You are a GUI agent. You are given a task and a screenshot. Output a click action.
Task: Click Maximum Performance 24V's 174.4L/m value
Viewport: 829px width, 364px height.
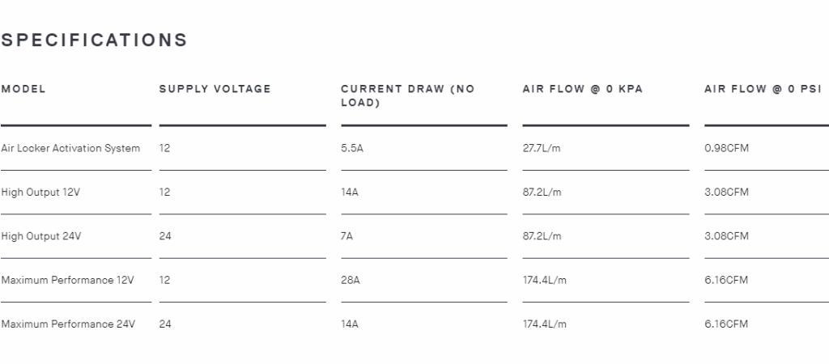point(545,324)
